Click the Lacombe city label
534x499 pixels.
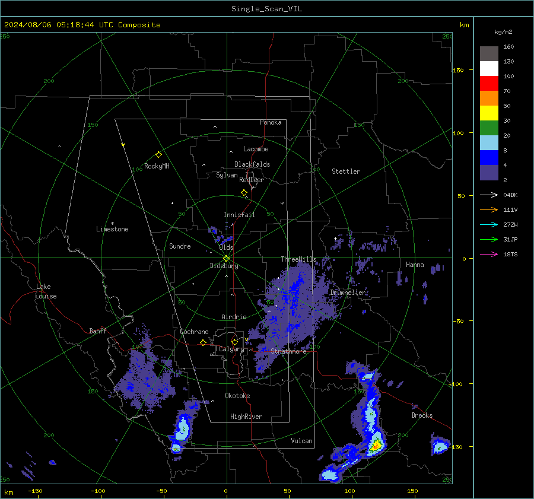tap(256, 149)
